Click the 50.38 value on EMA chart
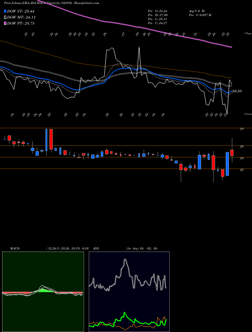The image size is (252, 332). 236,91
